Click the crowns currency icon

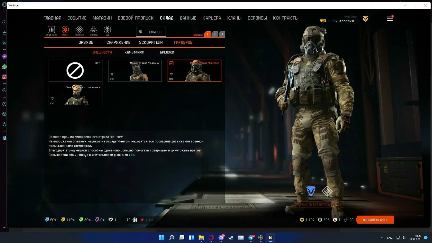pyautogui.click(x=302, y=220)
